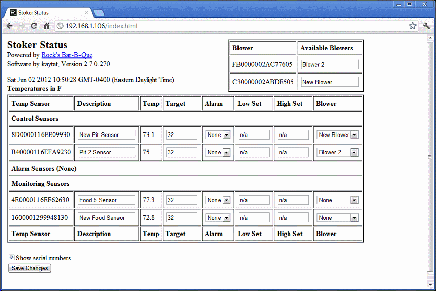Bookmark page with the star icon
The height and width of the screenshot is (291, 436).
[412, 26]
